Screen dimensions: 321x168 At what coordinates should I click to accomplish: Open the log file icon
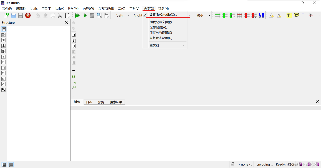point(107,15)
